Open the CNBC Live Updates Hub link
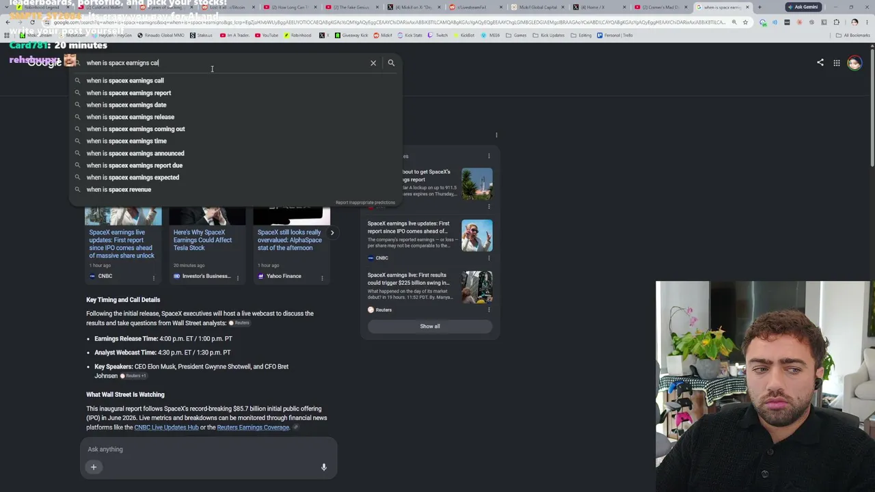Screen dimensions: 875x492 point(166,428)
